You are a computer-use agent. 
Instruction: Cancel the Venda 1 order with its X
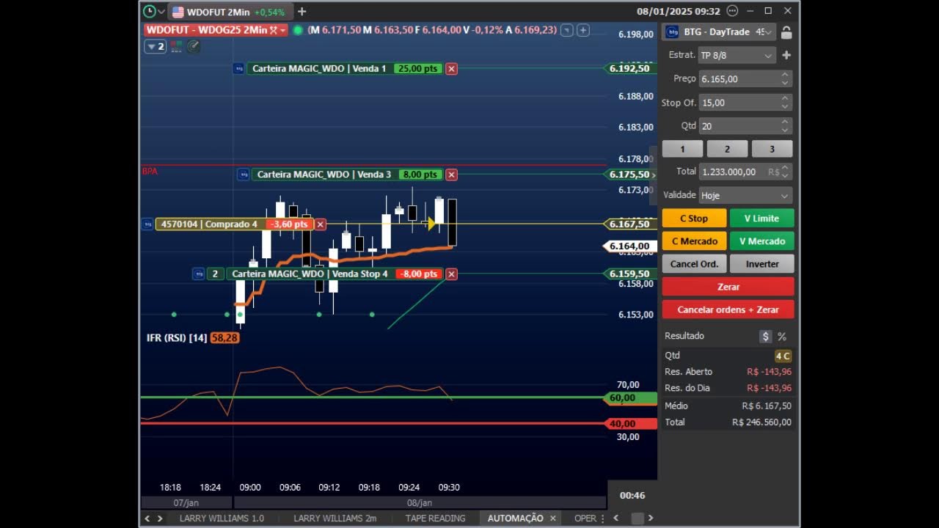pyautogui.click(x=451, y=69)
